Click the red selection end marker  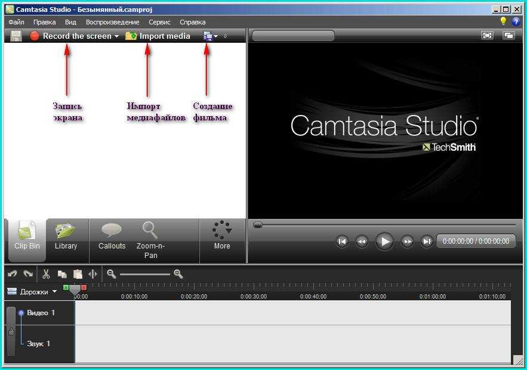[x=84, y=287]
